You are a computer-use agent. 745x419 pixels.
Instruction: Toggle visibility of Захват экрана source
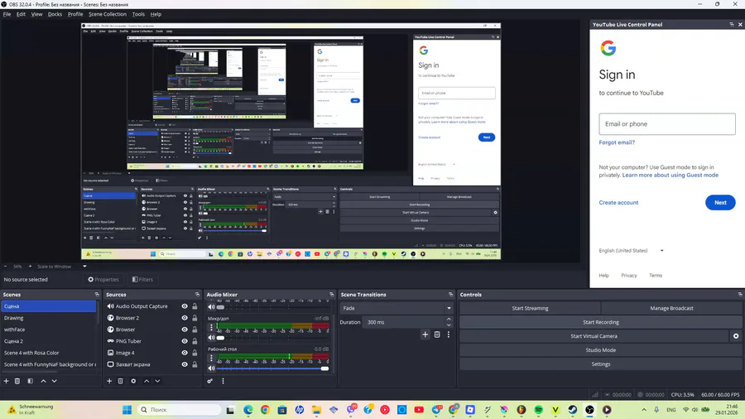[185, 364]
